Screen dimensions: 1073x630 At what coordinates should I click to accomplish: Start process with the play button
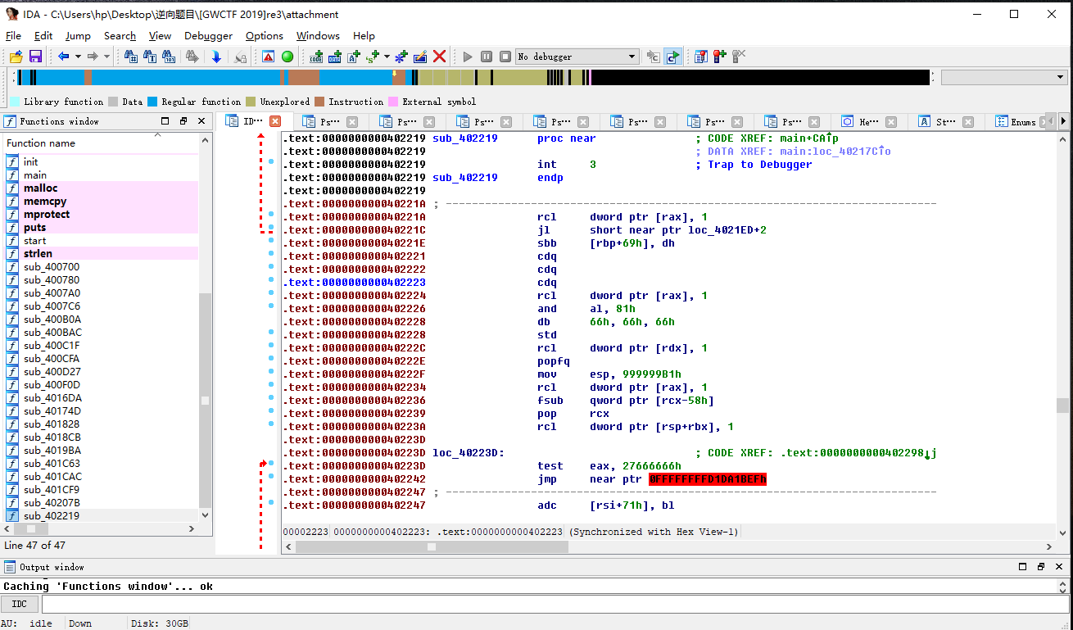tap(468, 57)
